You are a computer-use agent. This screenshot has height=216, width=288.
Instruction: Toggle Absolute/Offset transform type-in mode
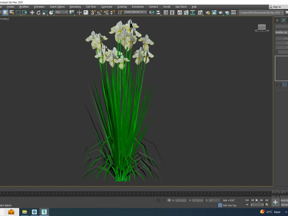[169, 200]
